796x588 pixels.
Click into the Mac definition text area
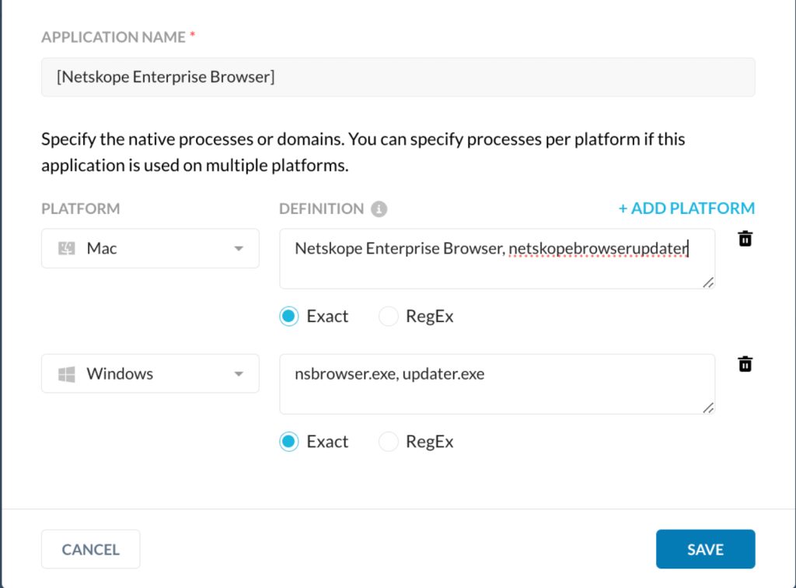click(497, 259)
